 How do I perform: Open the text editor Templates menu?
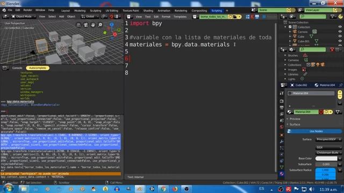tap(180, 17)
